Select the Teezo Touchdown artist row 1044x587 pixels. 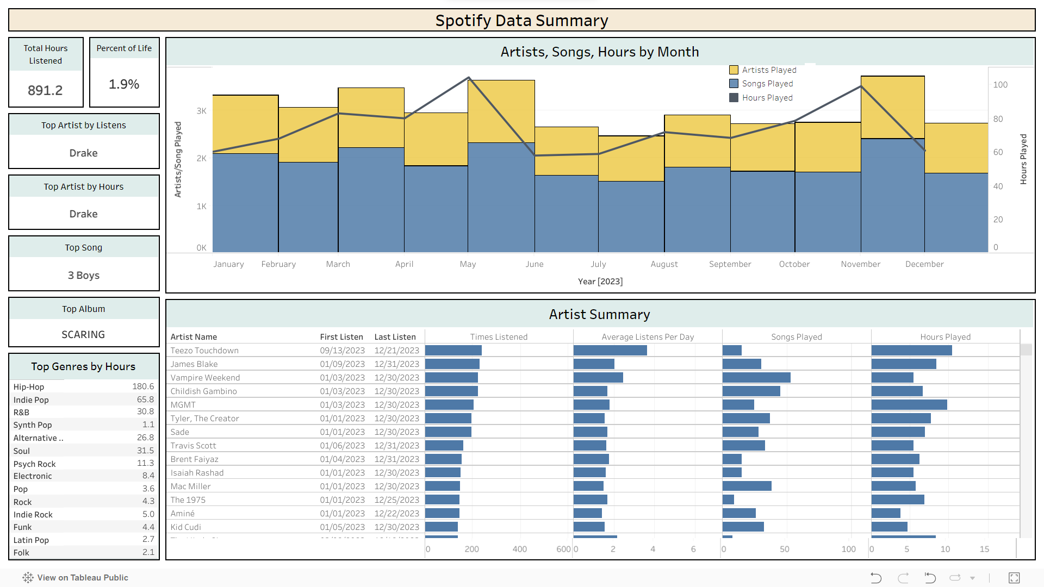204,351
